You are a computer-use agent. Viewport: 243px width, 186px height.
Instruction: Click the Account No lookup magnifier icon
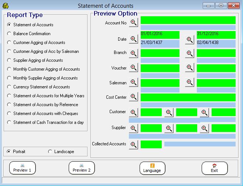(x=133, y=23)
